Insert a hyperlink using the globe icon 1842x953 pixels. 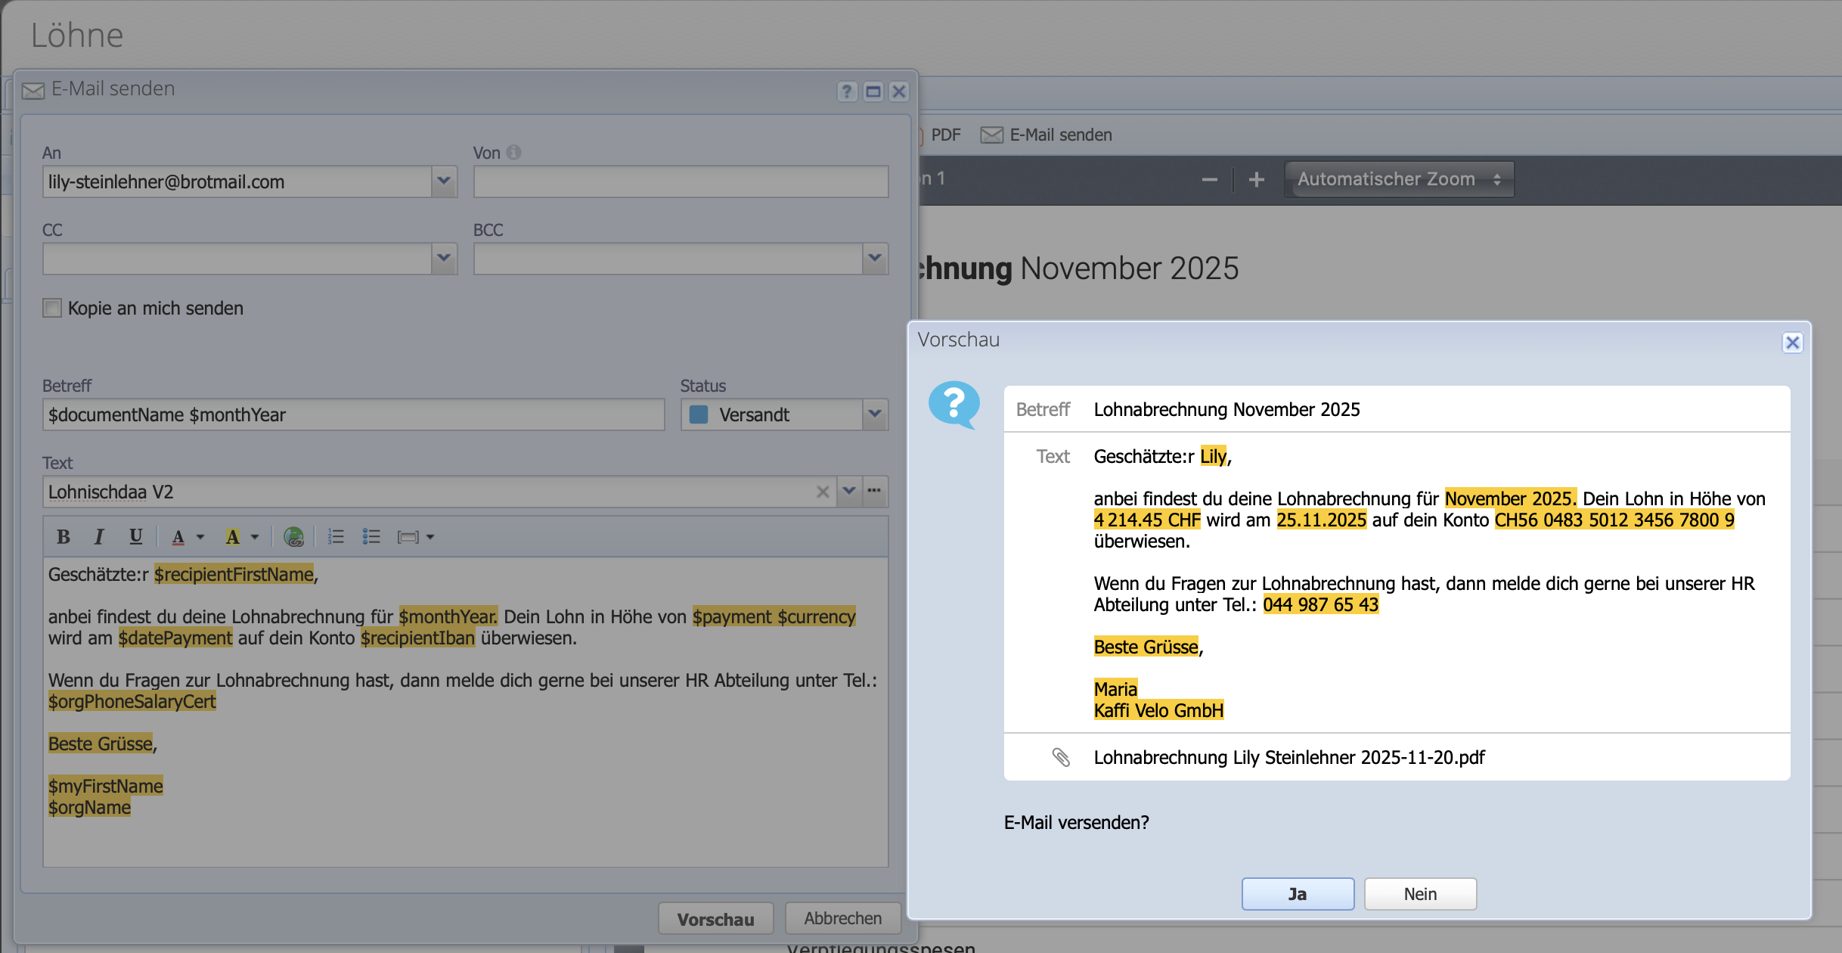293,537
